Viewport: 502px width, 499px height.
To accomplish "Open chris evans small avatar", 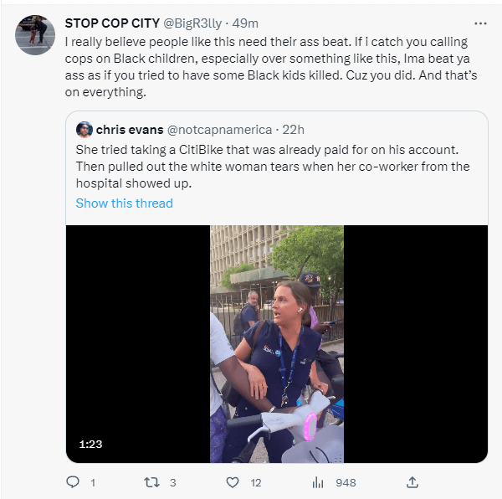I will click(85, 130).
